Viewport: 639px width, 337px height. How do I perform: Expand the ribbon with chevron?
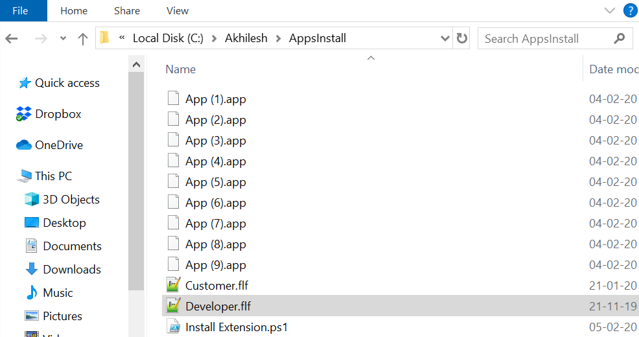[609, 10]
